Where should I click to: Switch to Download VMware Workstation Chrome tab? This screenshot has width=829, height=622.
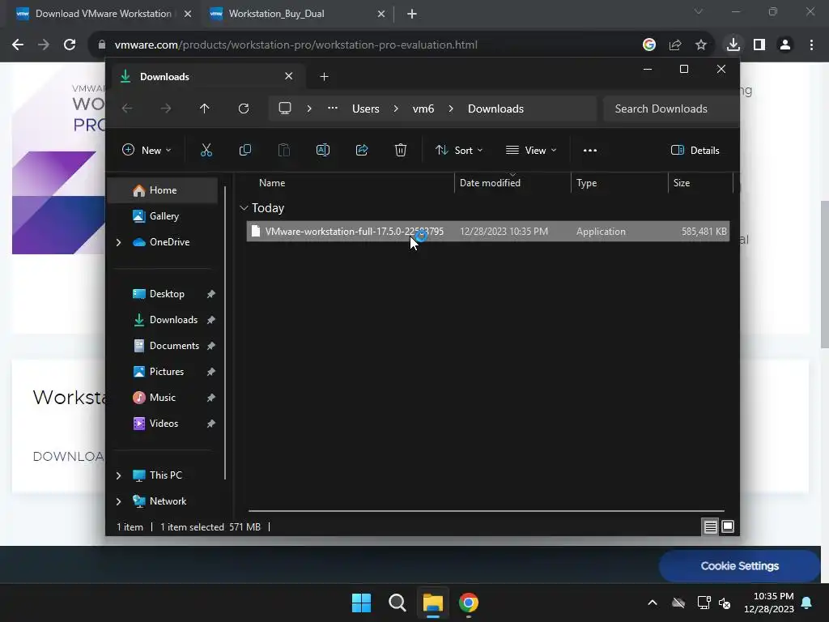point(103,14)
